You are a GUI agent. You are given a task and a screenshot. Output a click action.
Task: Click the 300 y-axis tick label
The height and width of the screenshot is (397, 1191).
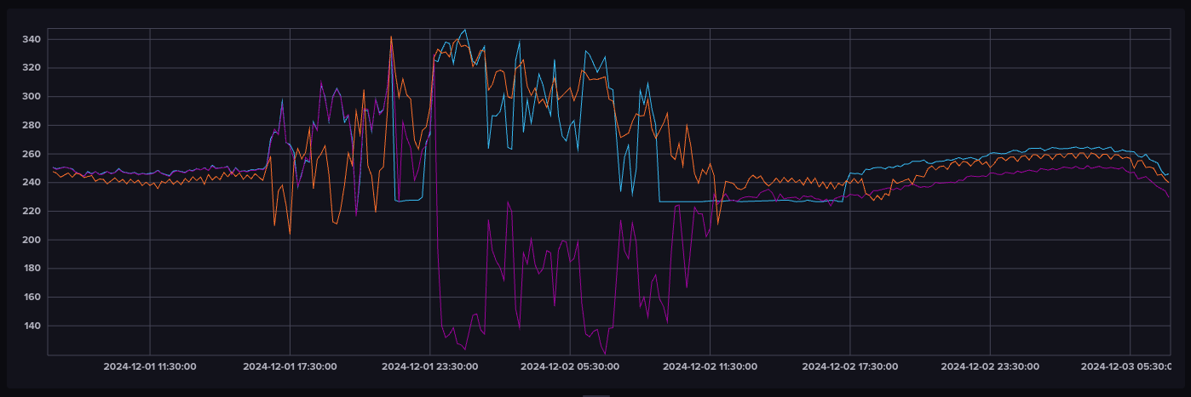(32, 96)
